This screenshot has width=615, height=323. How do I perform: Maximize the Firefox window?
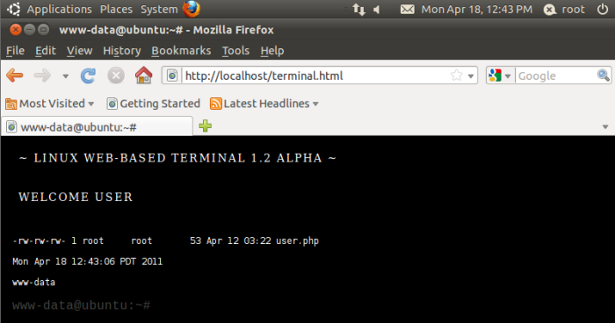point(43,29)
